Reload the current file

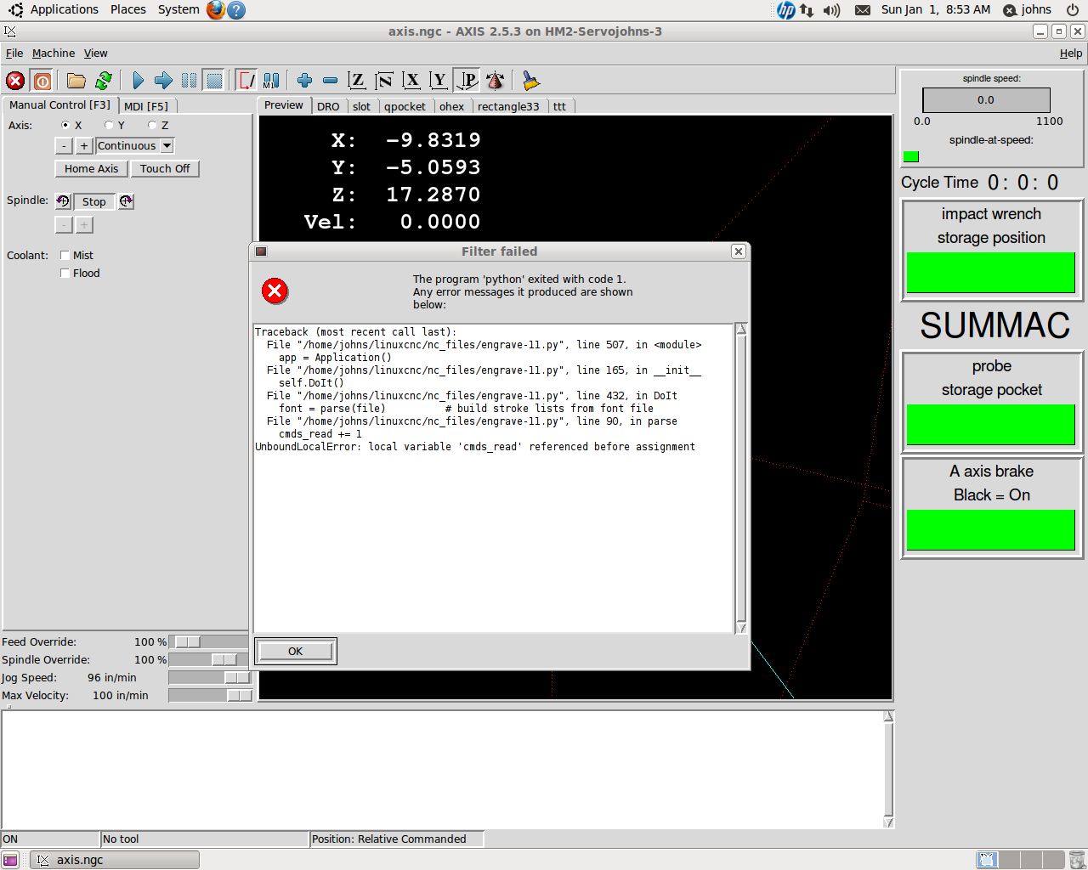click(x=104, y=81)
